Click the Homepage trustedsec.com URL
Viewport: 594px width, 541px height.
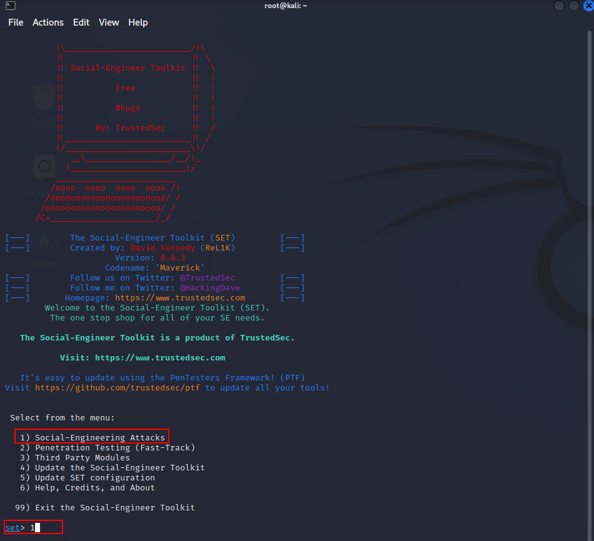point(180,298)
